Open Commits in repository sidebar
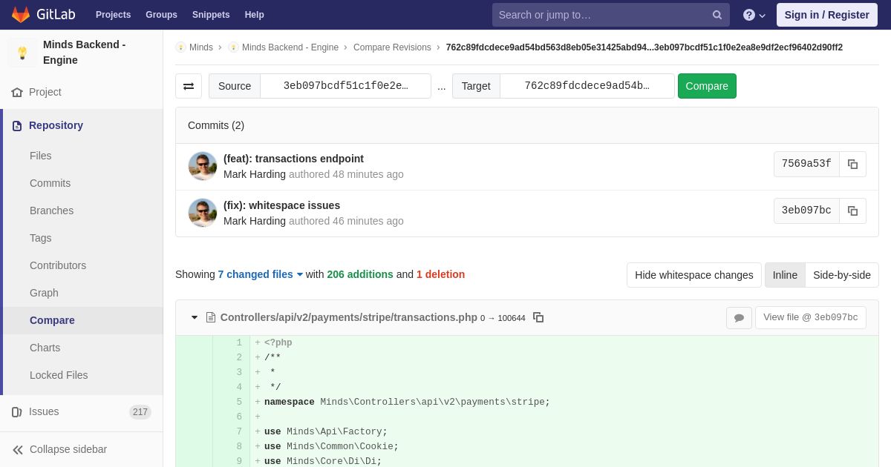Screen dimensions: 891x467 coord(50,183)
